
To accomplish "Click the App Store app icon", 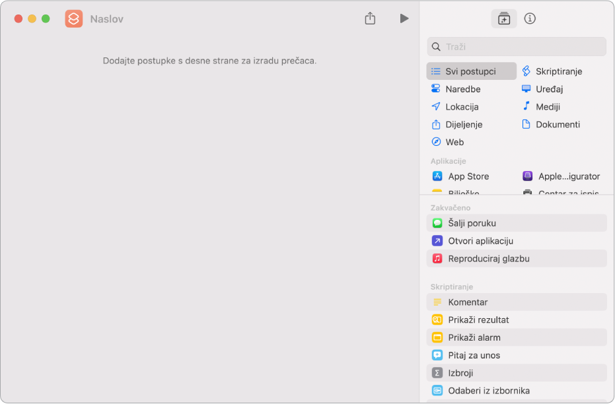I will [x=437, y=176].
